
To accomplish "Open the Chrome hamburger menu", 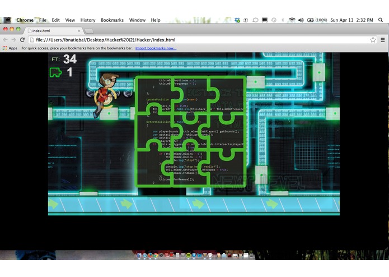I will tap(383, 40).
